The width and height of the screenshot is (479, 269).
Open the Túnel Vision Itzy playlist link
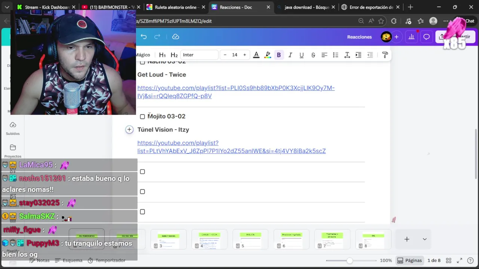click(x=231, y=147)
